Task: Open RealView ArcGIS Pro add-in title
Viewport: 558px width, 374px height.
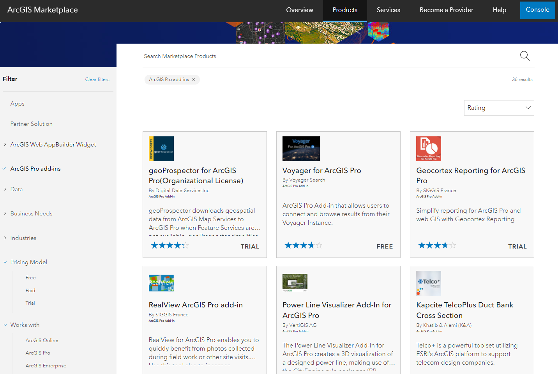Action: [x=196, y=305]
